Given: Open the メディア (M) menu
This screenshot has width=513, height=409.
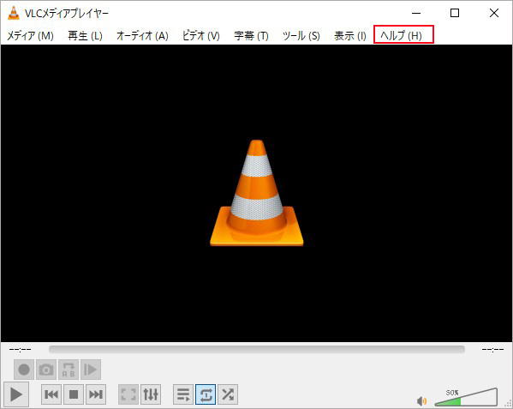Looking at the screenshot, I should [x=30, y=35].
